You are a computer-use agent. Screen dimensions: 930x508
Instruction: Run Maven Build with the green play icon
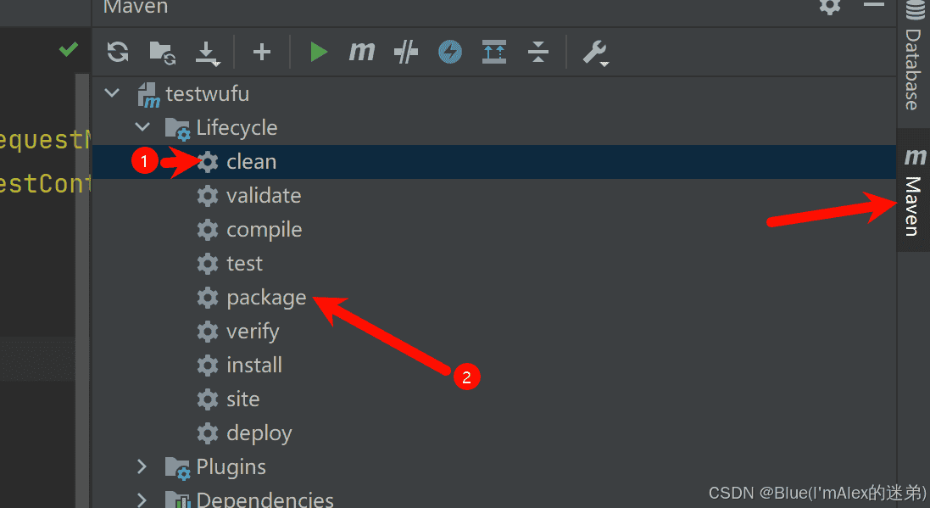click(318, 52)
